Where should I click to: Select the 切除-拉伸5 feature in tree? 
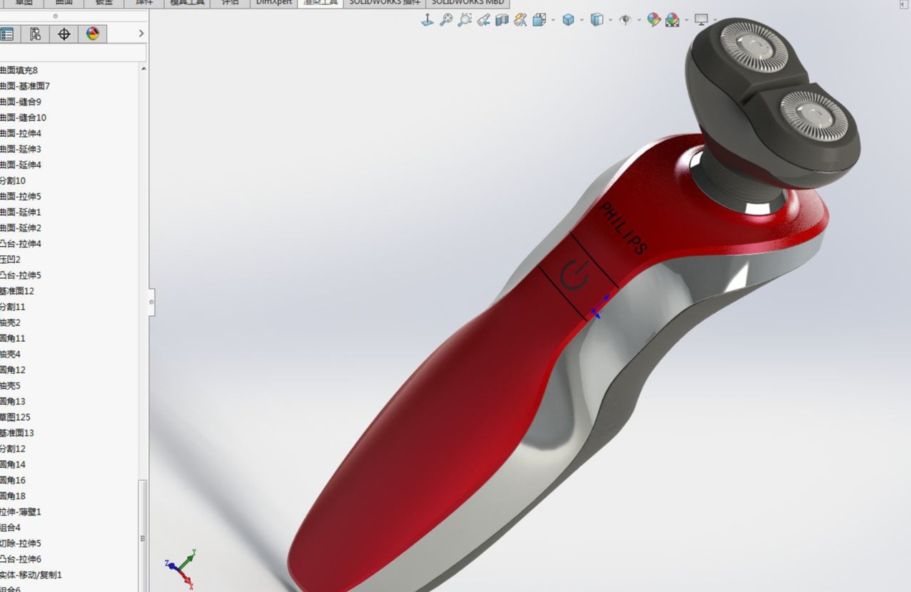(x=20, y=543)
